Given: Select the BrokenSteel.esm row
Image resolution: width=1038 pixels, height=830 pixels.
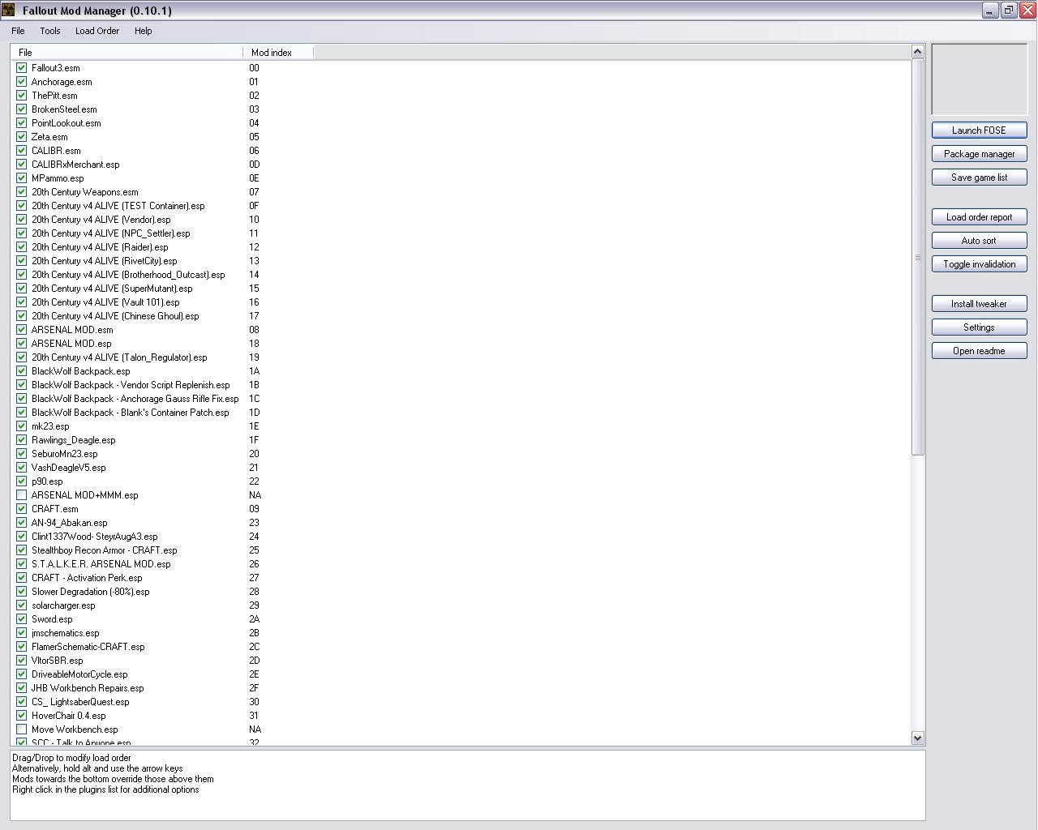Looking at the screenshot, I should 64,109.
